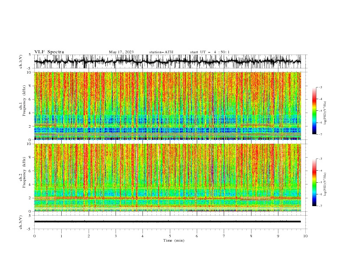Click the "start UT = 4 : 50: 1" text
The image size is (344, 265).
pos(210,52)
